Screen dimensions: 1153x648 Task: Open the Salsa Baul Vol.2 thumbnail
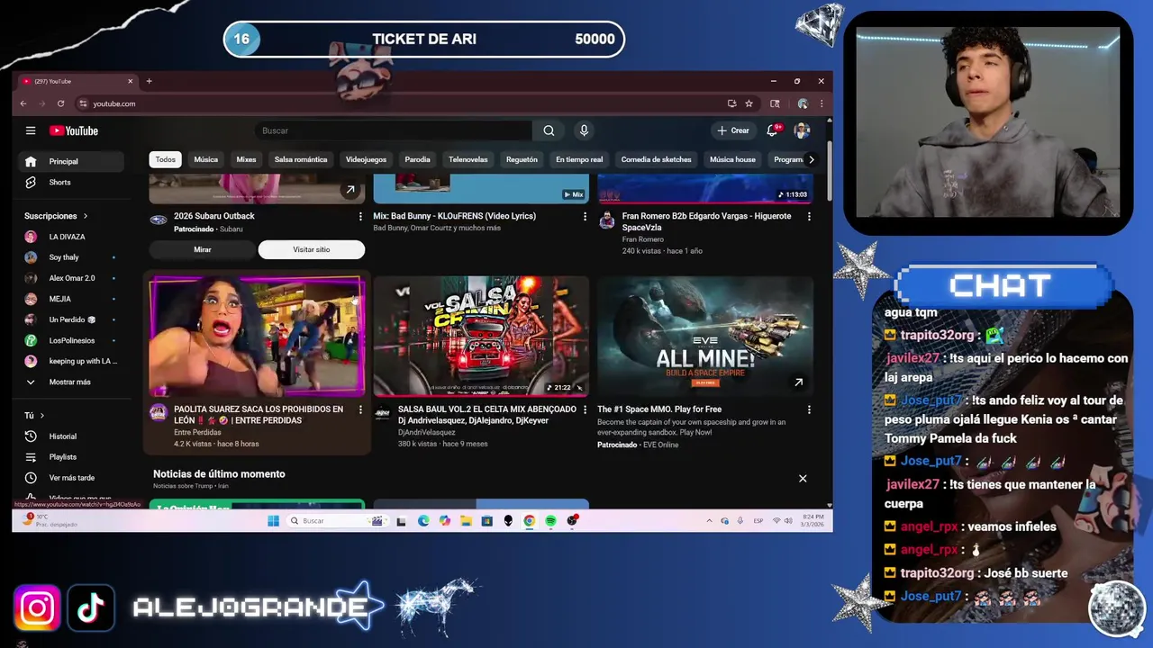point(481,337)
